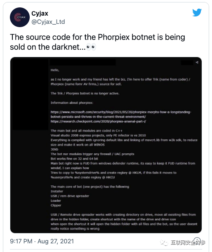
Task: Open the Cyjax profile avatar
Action: coord(20,17)
